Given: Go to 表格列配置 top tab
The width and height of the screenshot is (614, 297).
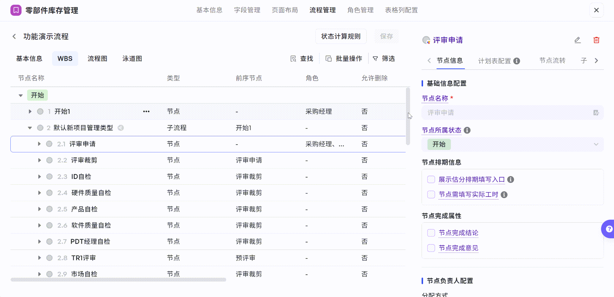Looking at the screenshot, I should pos(401,10).
